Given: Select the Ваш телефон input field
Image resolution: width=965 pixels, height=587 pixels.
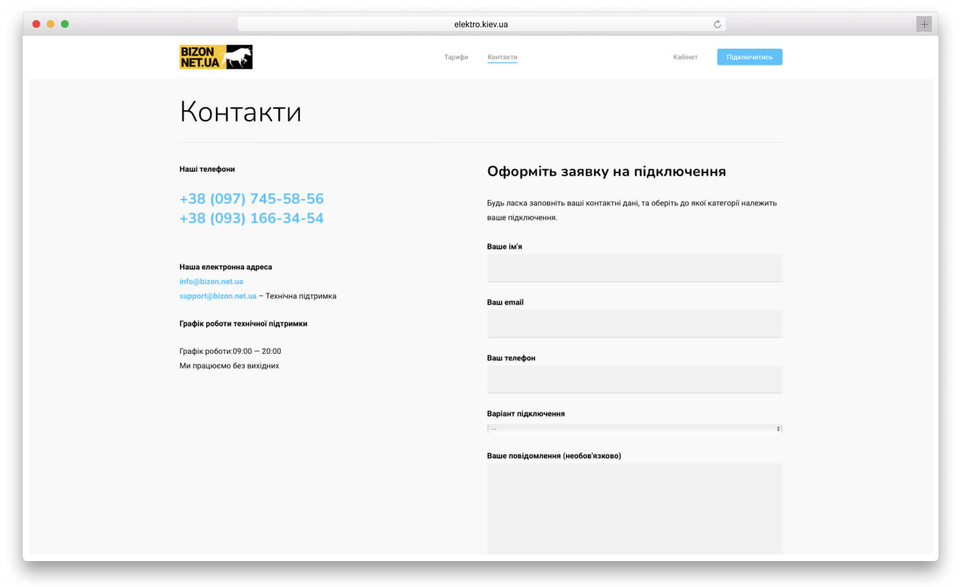Looking at the screenshot, I should tap(634, 380).
